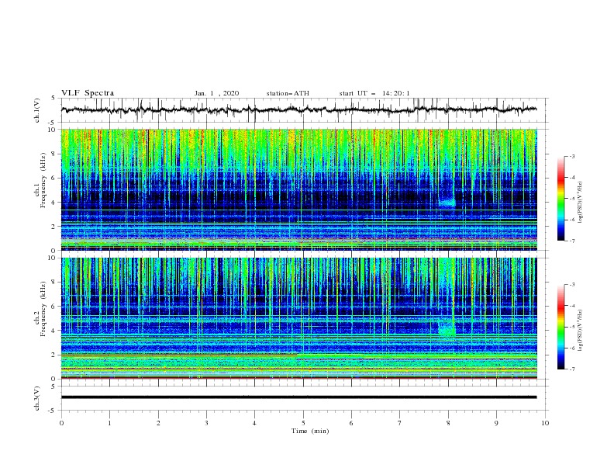Viewport: 614px width, 475px height.
Task: Click the "ch.3(V)" waveform axis label
Action: click(37, 398)
